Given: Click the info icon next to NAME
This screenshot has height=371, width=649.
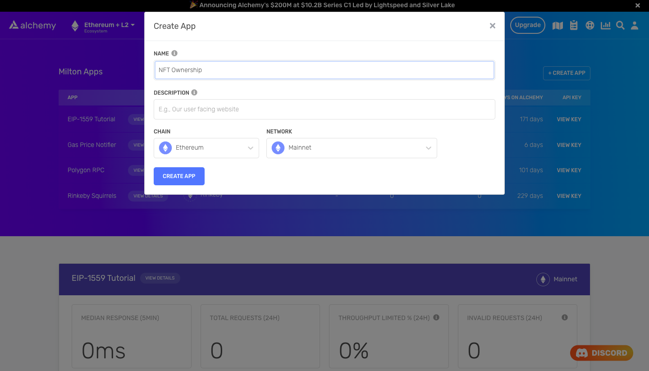Looking at the screenshot, I should click(174, 53).
